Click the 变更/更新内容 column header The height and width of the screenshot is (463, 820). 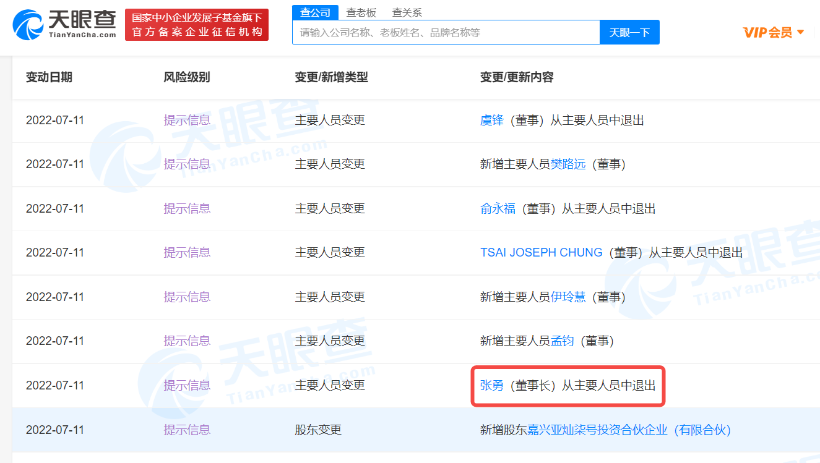pyautogui.click(x=517, y=77)
